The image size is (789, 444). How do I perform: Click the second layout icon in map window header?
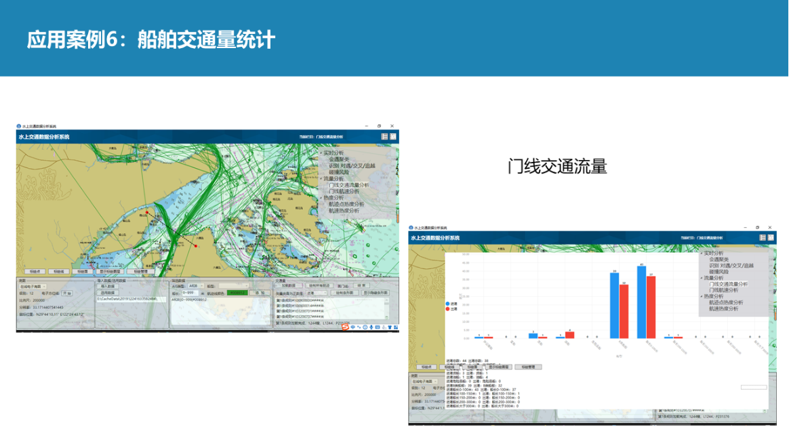pyautogui.click(x=393, y=137)
